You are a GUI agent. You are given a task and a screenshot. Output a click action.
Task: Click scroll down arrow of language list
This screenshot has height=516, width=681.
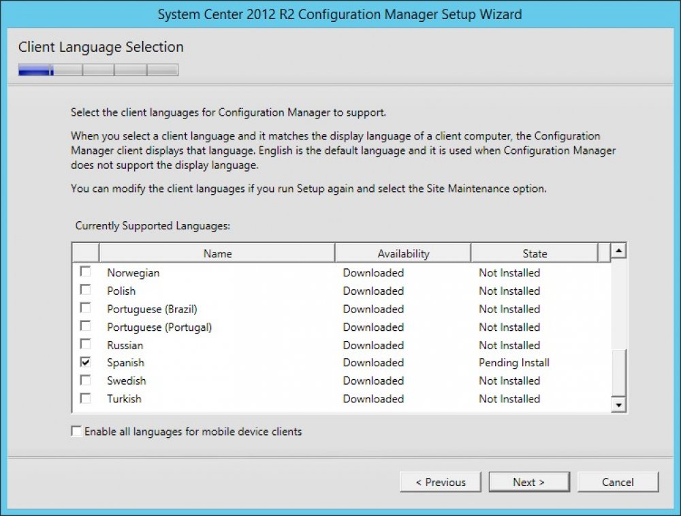click(x=618, y=404)
